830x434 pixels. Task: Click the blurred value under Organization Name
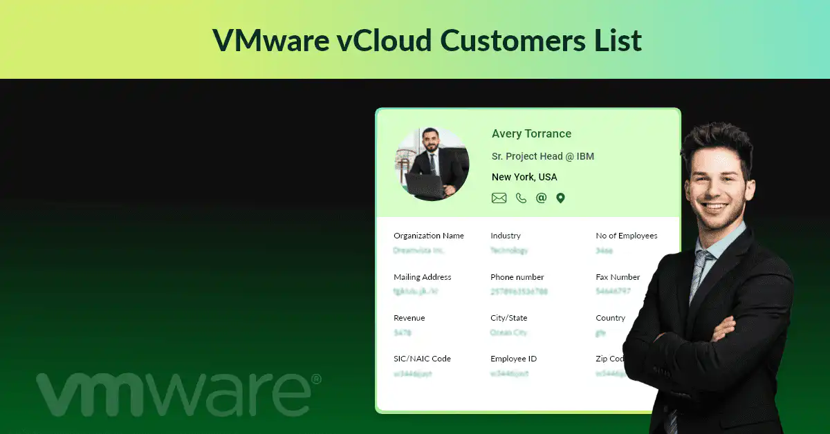pos(419,250)
